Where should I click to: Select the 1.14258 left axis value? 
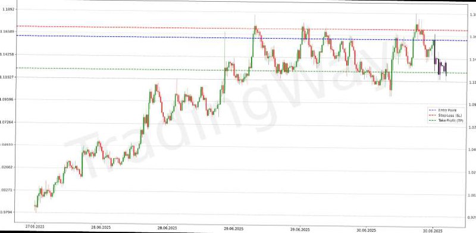[x=7, y=54]
